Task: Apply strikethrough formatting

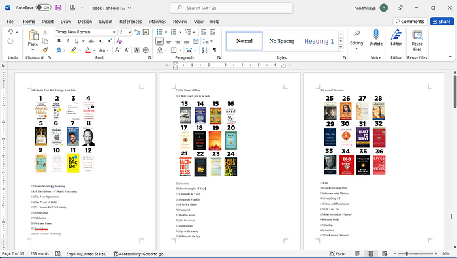Action: click(x=92, y=41)
